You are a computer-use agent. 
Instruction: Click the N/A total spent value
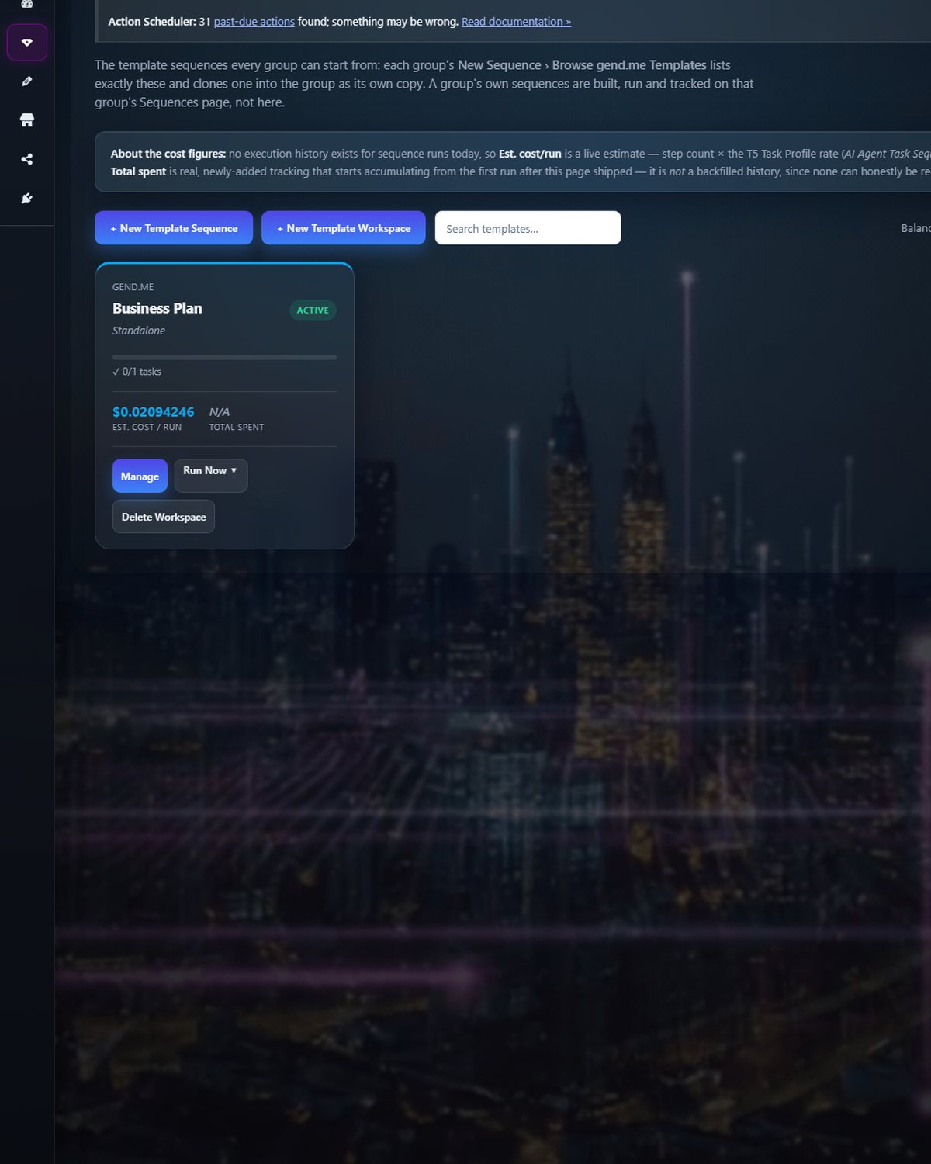coord(220,412)
